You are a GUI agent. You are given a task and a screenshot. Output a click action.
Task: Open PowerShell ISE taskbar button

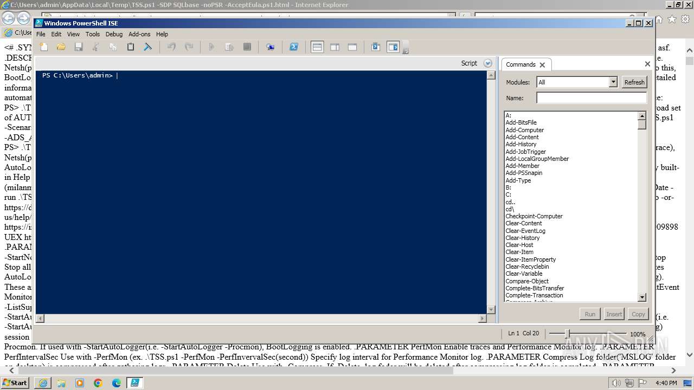(x=135, y=383)
